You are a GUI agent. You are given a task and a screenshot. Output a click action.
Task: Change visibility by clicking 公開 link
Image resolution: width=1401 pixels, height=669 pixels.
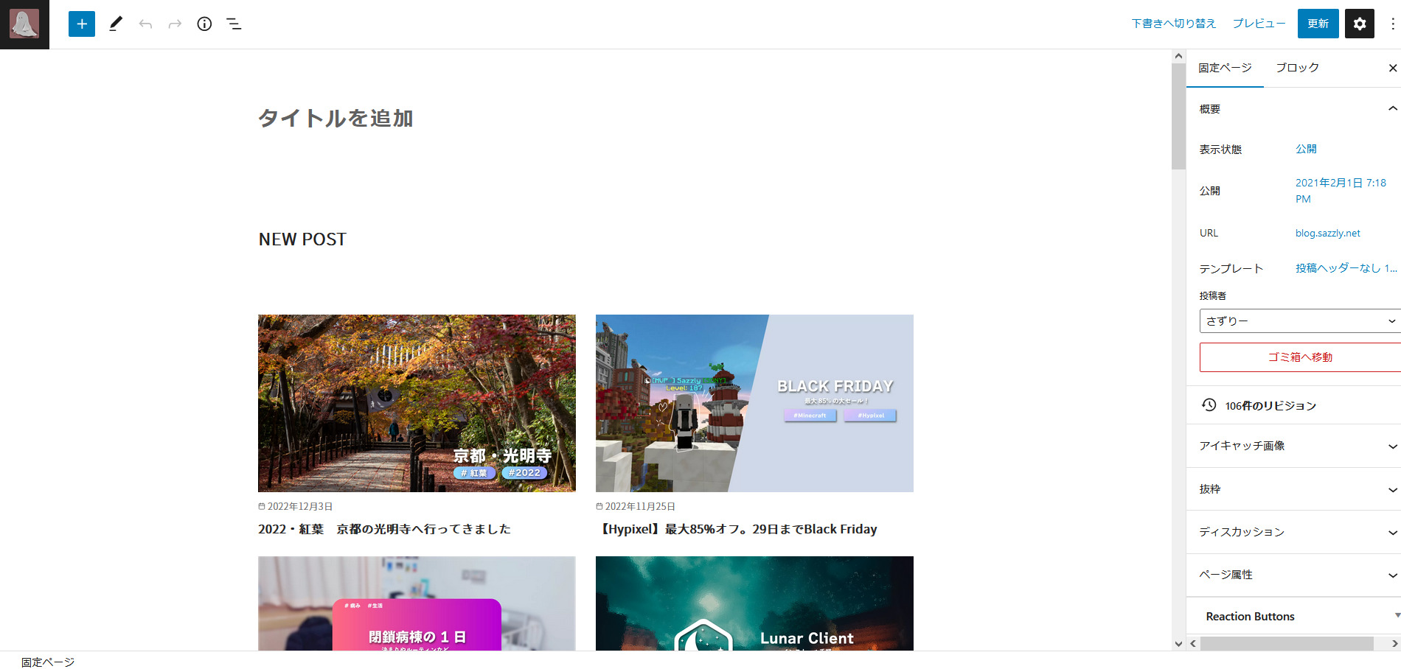coord(1306,149)
